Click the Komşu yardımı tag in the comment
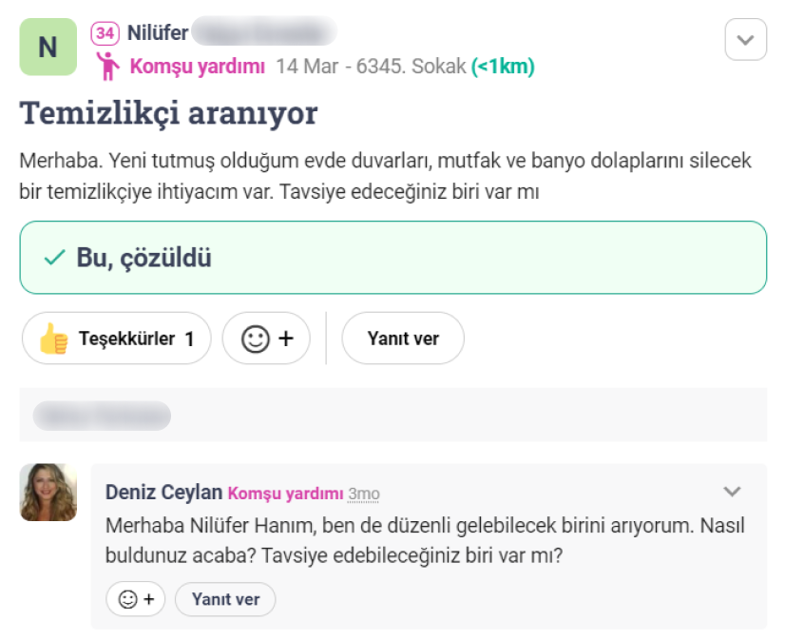The image size is (785, 640). pos(285,493)
